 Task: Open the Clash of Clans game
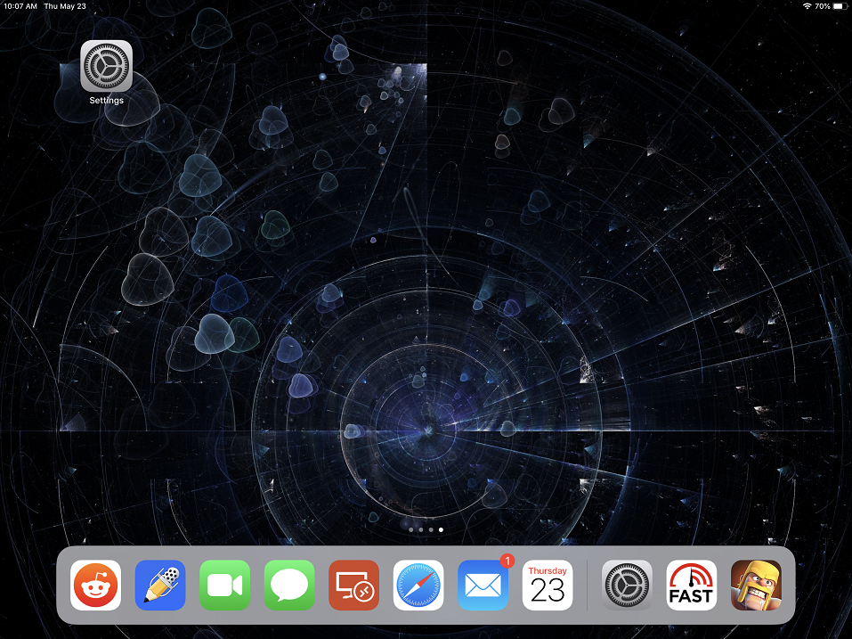click(756, 586)
